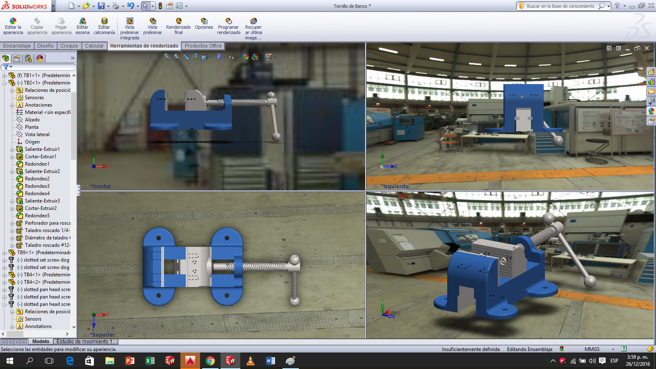Open Excel from the taskbar
656x369 pixels.
(x=150, y=361)
